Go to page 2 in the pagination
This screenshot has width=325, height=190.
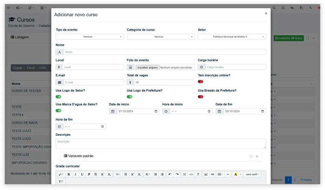pyautogui.click(x=295, y=180)
